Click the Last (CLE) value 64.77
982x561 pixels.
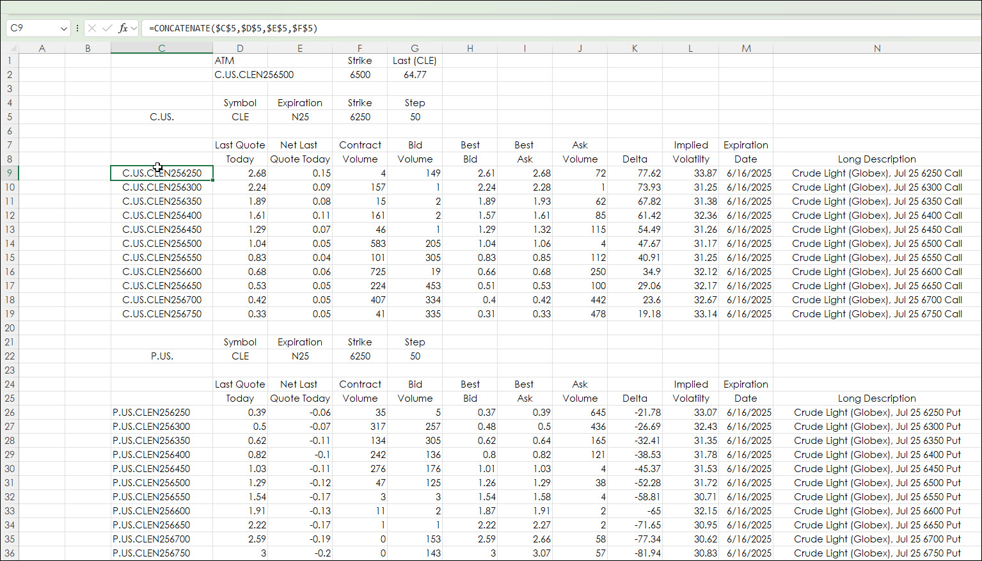pos(415,75)
